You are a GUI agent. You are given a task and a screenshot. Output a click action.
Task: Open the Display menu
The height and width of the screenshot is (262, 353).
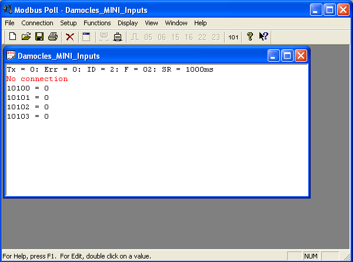[x=128, y=23]
